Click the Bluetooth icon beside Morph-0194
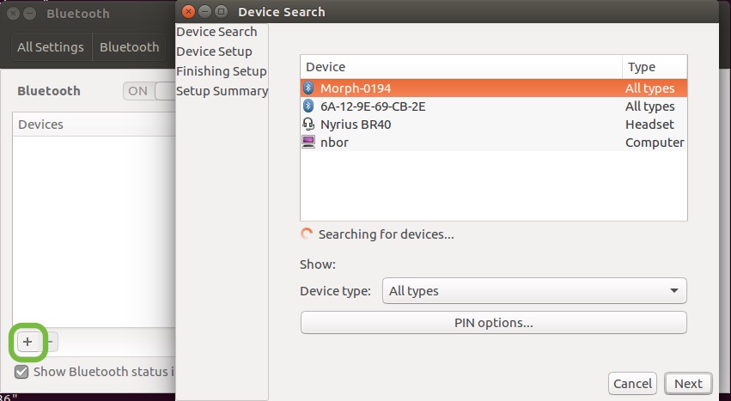 [x=308, y=88]
